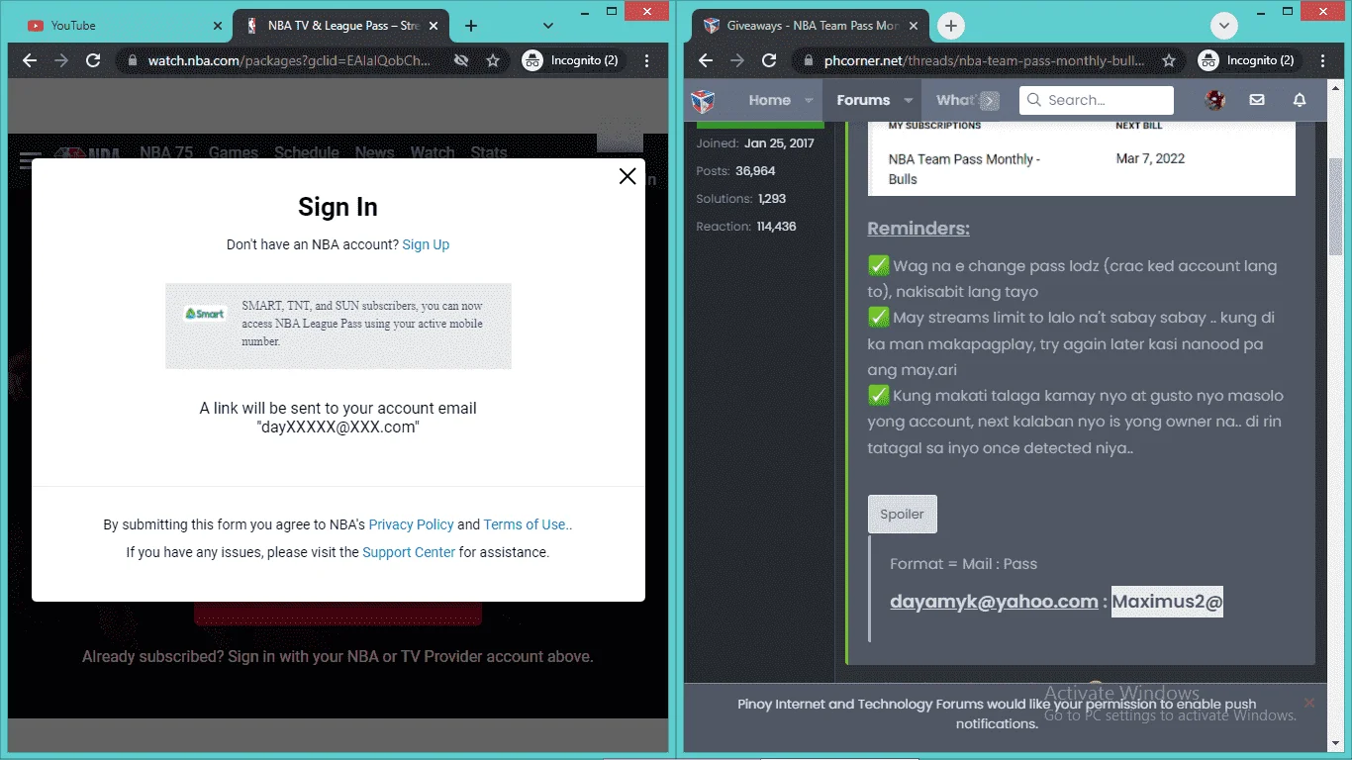Open the conversations envelope icon

coord(1257,100)
